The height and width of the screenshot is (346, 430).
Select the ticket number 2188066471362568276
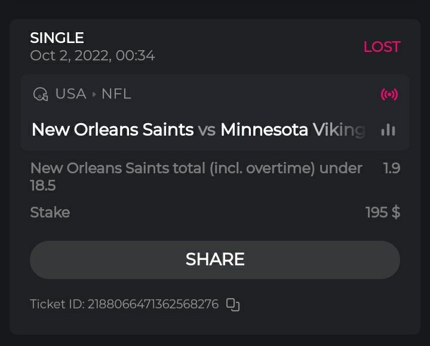coord(153,304)
